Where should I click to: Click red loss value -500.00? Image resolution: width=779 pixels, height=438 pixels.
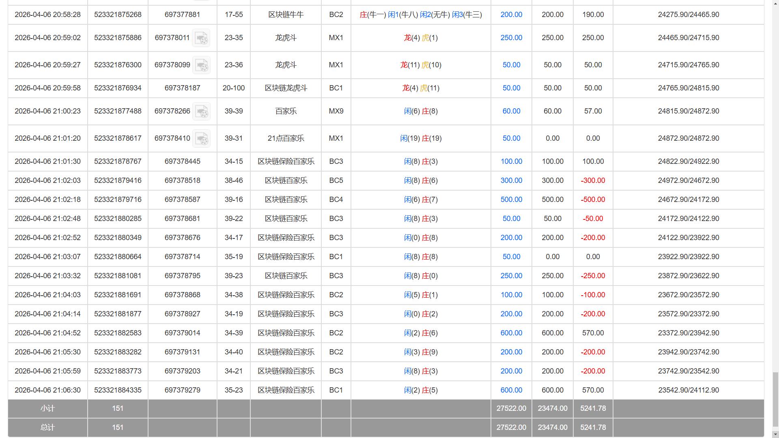coord(593,200)
